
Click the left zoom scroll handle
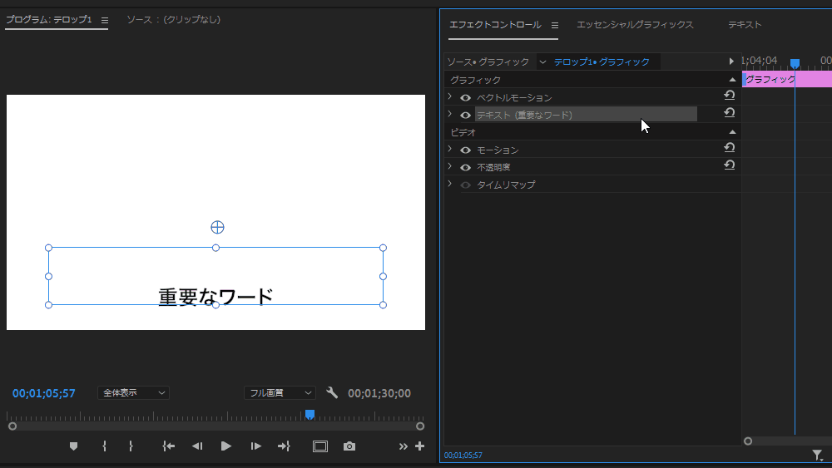click(x=12, y=426)
